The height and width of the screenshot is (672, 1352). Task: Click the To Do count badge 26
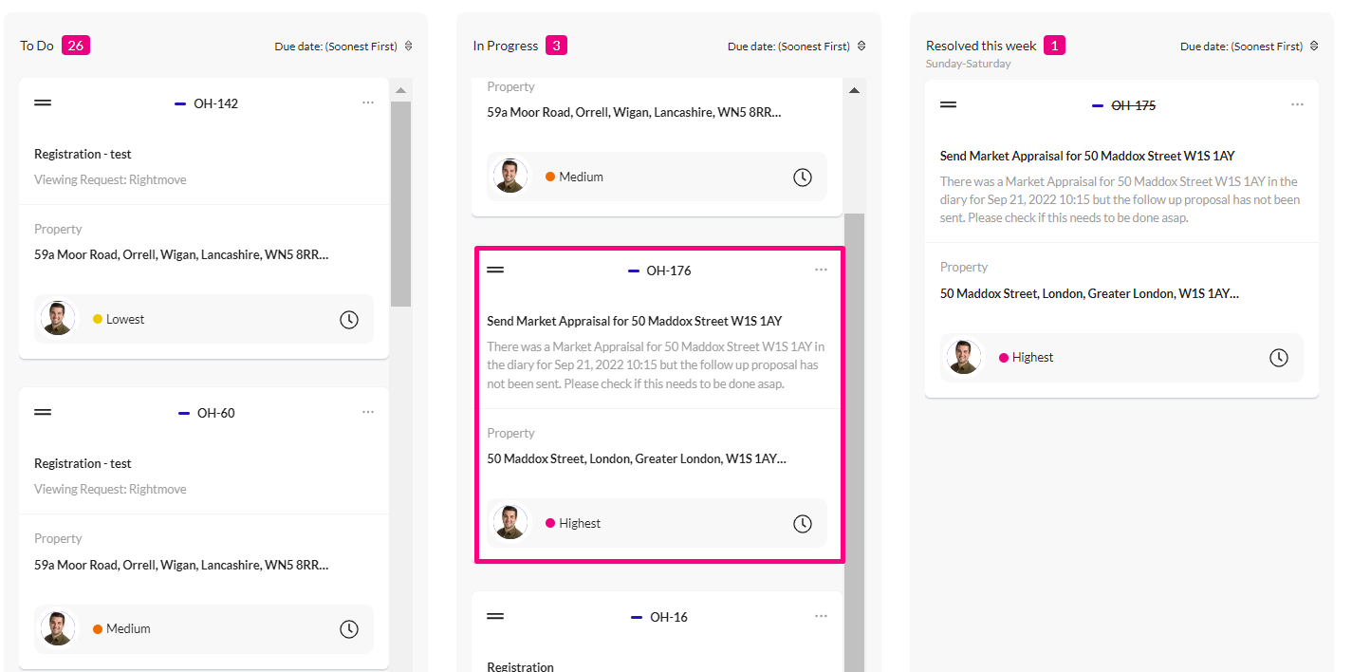[x=76, y=45]
